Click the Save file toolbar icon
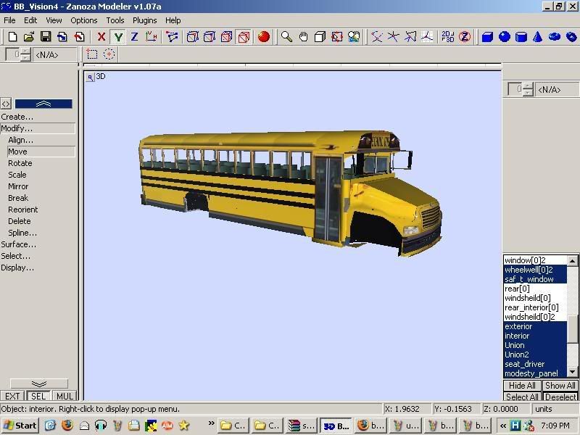The height and width of the screenshot is (435, 580). pyautogui.click(x=46, y=36)
